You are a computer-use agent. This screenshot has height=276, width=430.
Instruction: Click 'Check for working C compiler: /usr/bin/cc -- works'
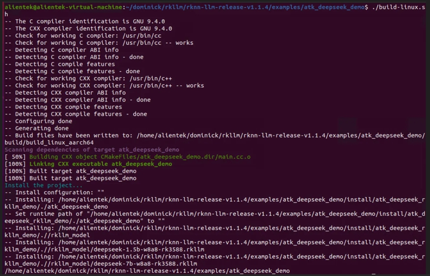tap(99, 43)
